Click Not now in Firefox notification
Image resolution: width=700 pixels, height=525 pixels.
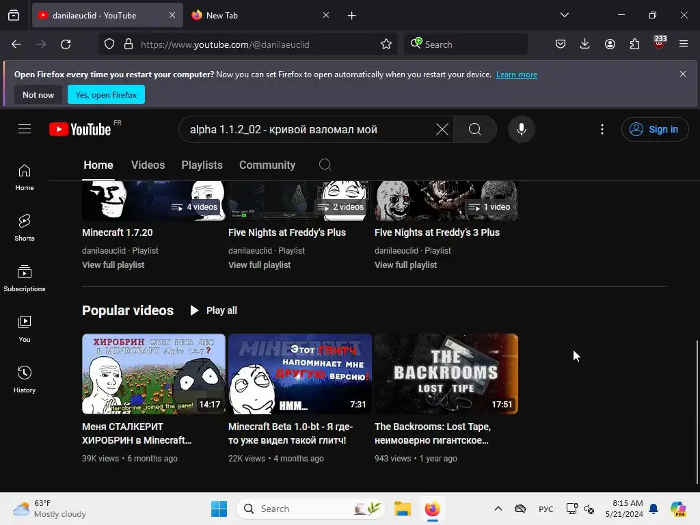tap(38, 94)
